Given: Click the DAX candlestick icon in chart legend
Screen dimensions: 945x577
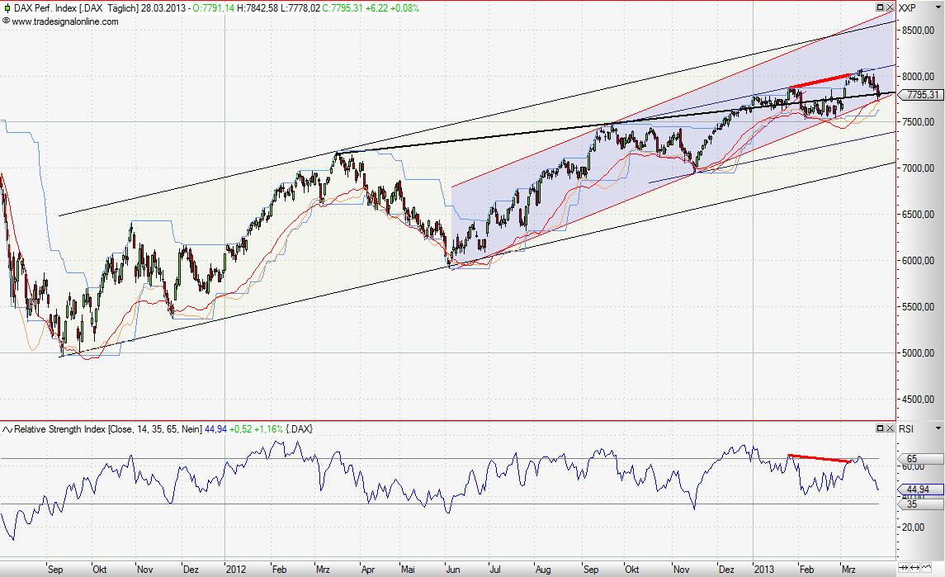Looking at the screenshot, I should click(x=7, y=8).
